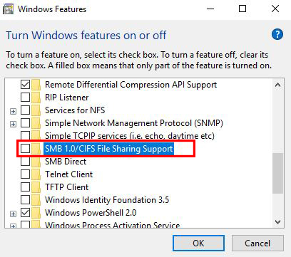Enable the SMB 1.0/CIFS File Sharing Support checkbox

(25, 149)
